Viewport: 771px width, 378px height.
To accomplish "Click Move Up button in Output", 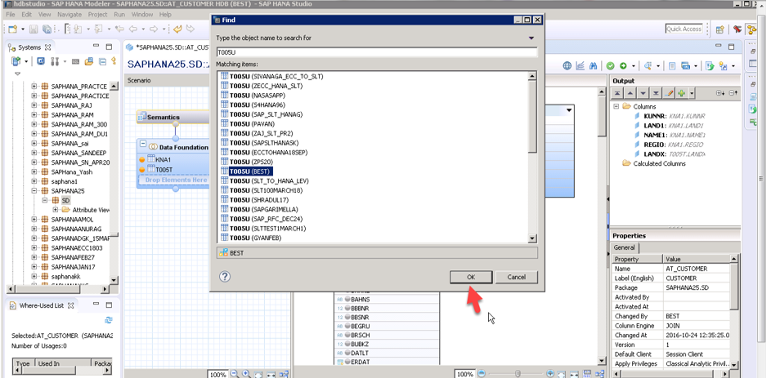I will pyautogui.click(x=630, y=93).
